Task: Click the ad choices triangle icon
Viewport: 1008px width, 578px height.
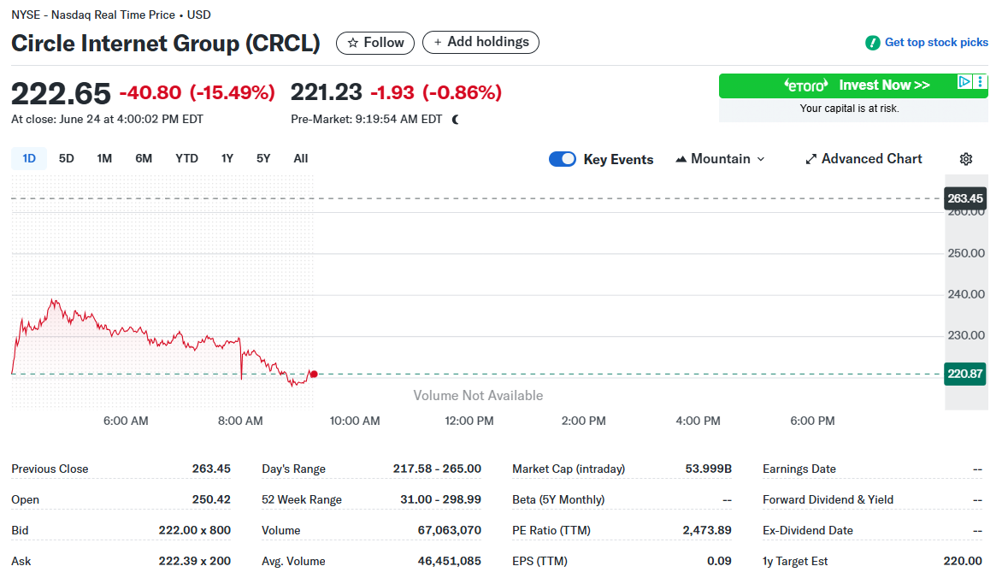Action: click(964, 81)
